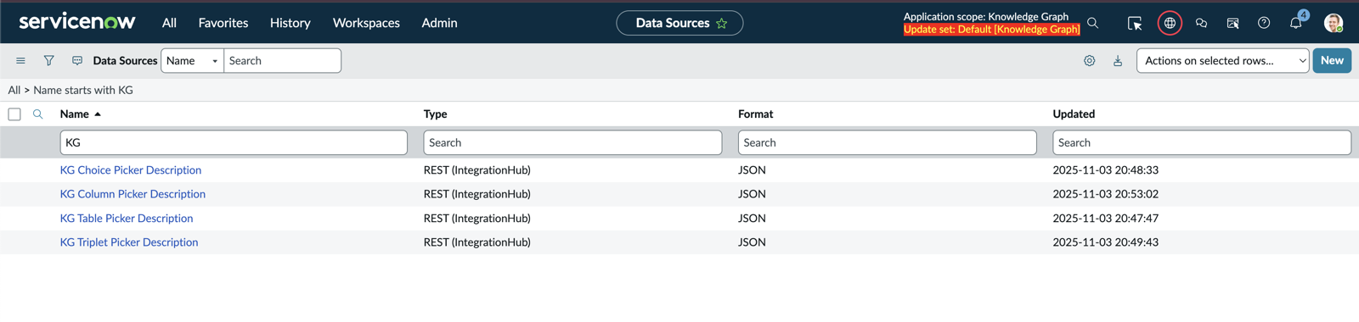Click the Updated column search field

click(x=1202, y=142)
